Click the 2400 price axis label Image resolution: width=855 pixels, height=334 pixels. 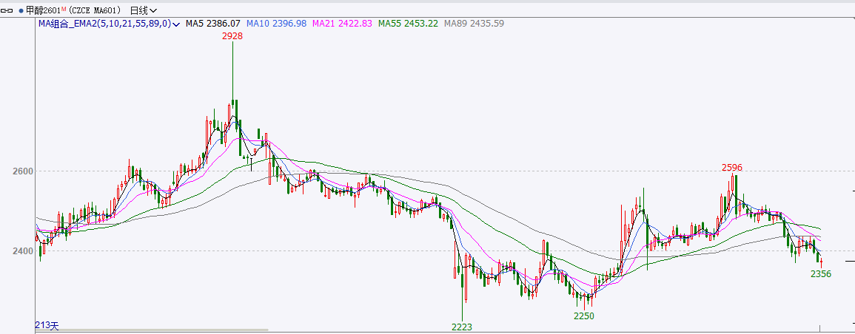pyautogui.click(x=22, y=250)
